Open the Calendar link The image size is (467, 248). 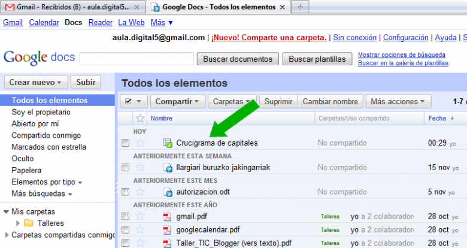coord(44,22)
